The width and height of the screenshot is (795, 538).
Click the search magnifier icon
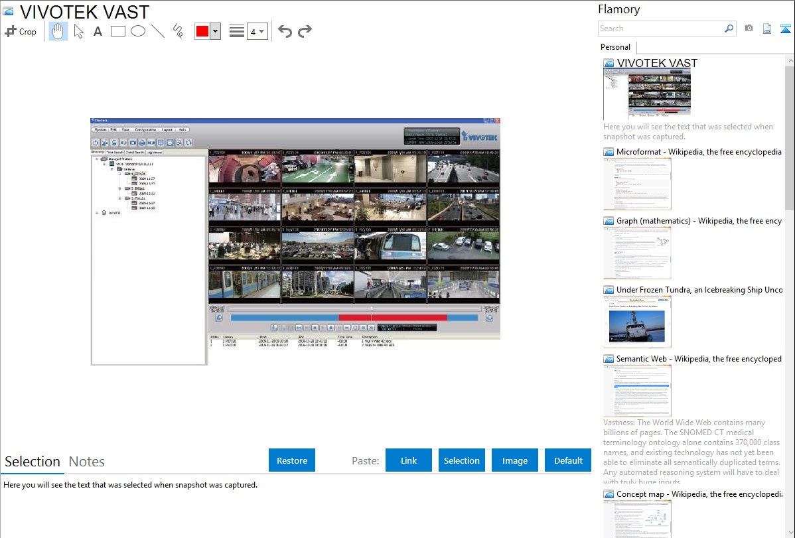click(x=729, y=29)
